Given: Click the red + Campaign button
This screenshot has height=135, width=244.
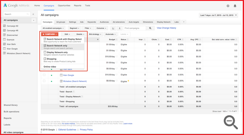Looking at the screenshot, I should (50, 34).
